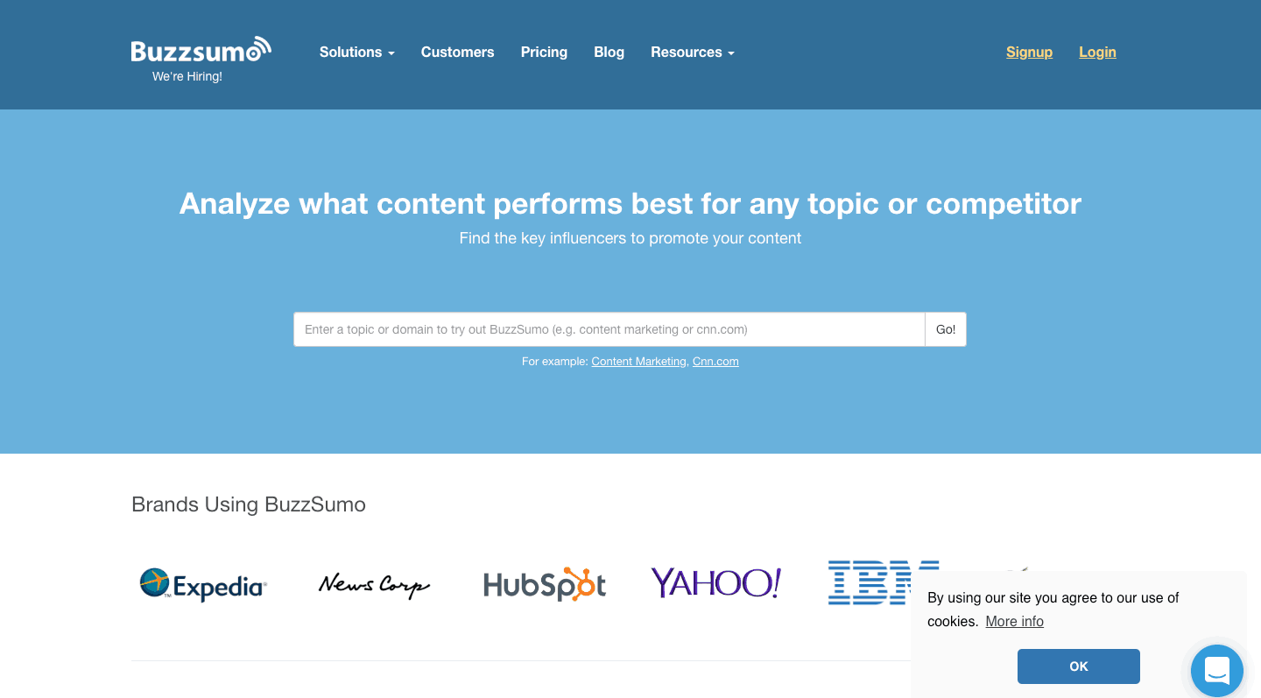This screenshot has height=698, width=1261.
Task: Accept cookies with the OK button
Action: (x=1079, y=666)
